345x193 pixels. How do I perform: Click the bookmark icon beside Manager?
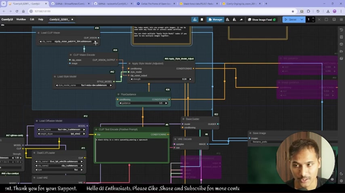(x=202, y=19)
